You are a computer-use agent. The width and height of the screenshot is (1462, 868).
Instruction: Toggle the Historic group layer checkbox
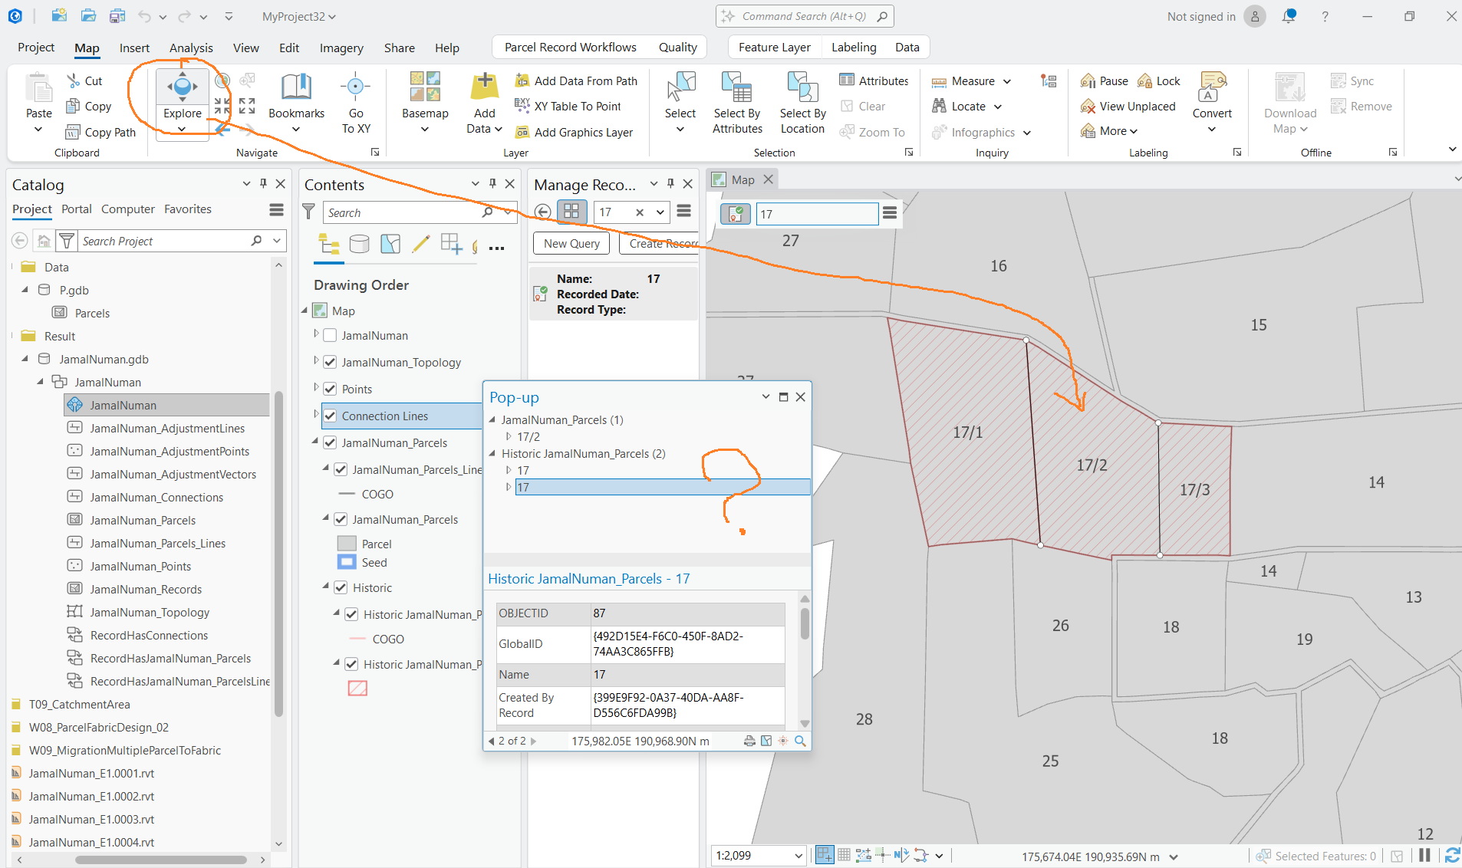(341, 587)
